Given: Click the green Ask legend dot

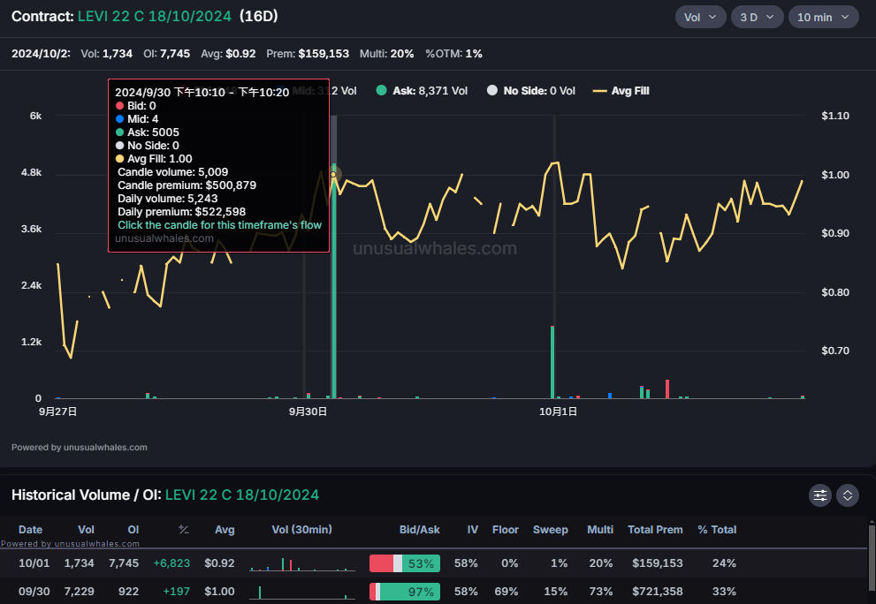Looking at the screenshot, I should pyautogui.click(x=381, y=90).
